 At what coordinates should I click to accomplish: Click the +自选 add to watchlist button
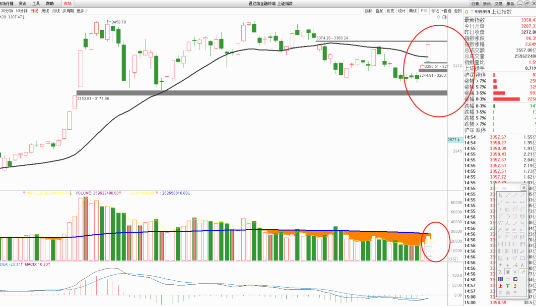(x=446, y=10)
